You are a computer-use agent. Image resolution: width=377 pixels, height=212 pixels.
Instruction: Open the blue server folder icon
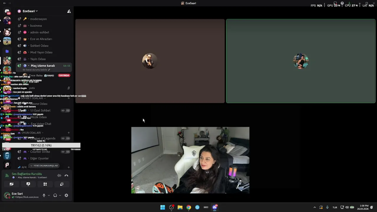pyautogui.click(x=7, y=51)
